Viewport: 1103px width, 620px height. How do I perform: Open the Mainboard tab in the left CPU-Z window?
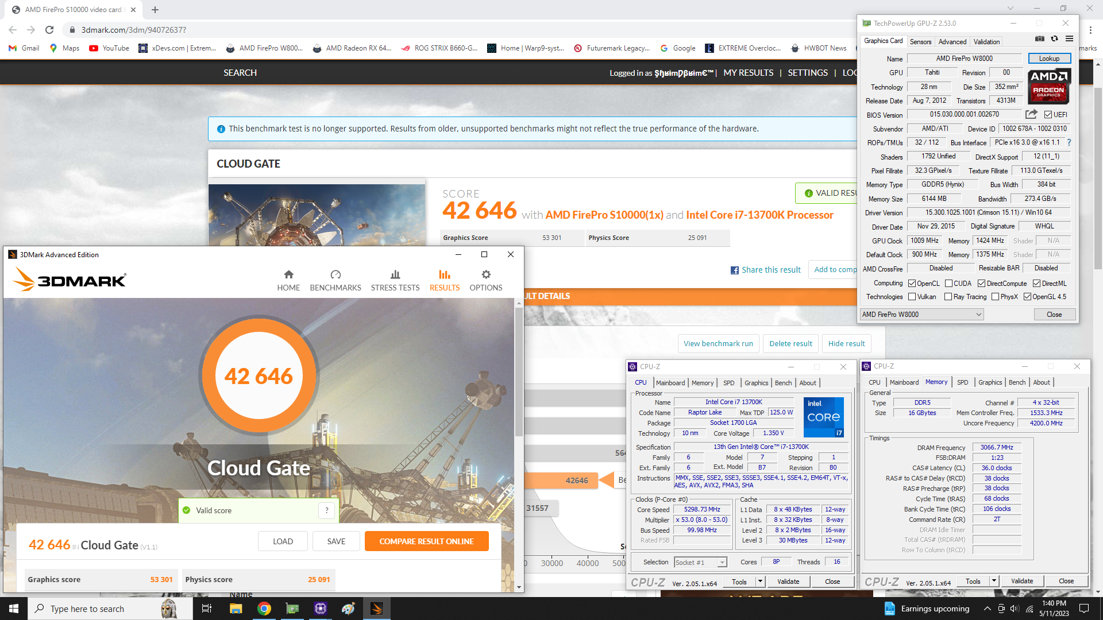[x=670, y=383]
